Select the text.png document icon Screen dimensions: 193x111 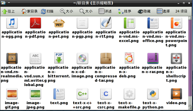59,94
